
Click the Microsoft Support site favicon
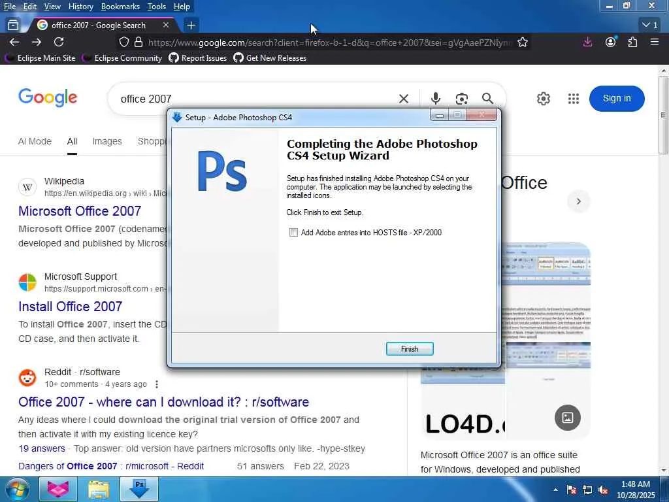(x=27, y=282)
